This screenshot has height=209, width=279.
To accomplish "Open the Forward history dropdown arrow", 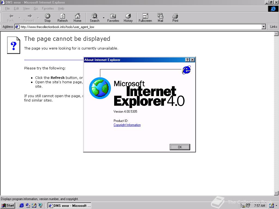I will (38, 18).
